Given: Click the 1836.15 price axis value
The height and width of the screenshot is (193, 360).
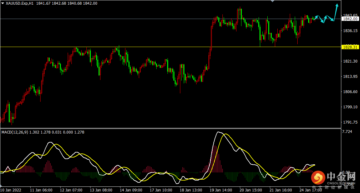Looking at the screenshot, I should tap(350, 31).
